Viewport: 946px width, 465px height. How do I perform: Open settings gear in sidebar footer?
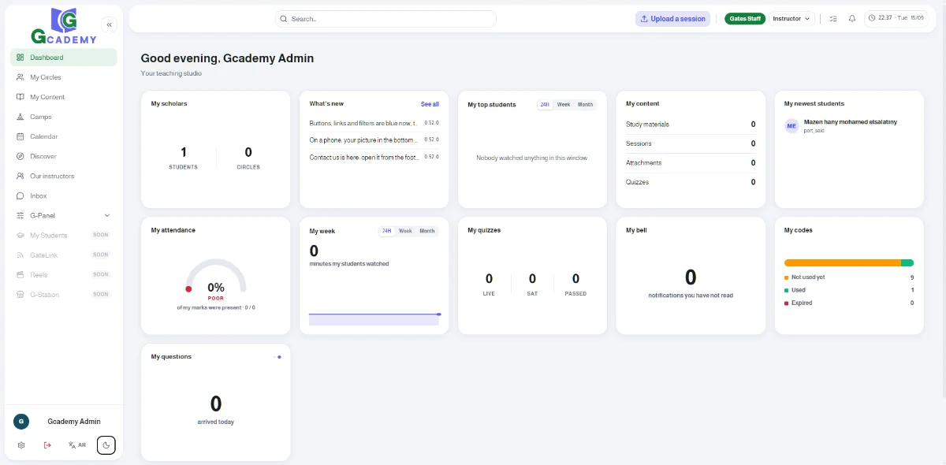(x=21, y=445)
